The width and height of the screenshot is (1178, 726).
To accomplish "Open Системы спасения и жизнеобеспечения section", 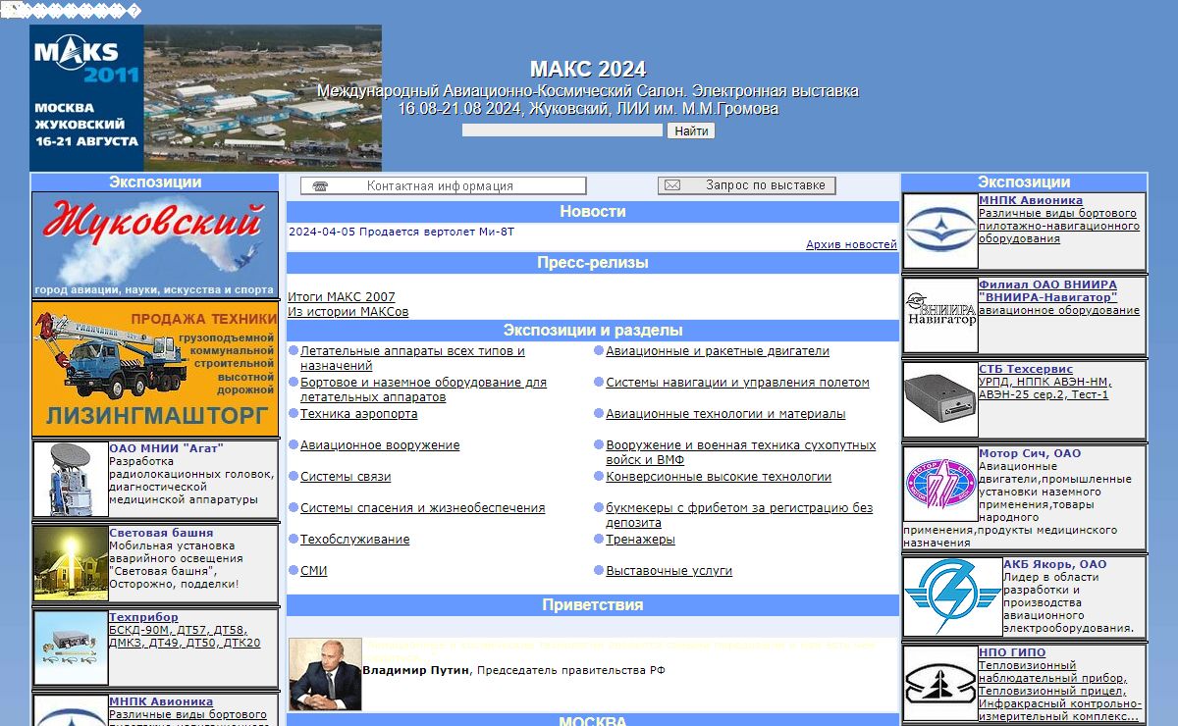I will (x=422, y=508).
